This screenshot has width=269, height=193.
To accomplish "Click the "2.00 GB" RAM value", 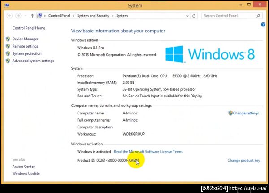I will coord(129,83).
